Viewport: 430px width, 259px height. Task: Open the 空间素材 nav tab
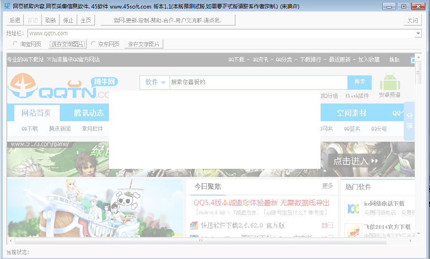tap(351, 113)
